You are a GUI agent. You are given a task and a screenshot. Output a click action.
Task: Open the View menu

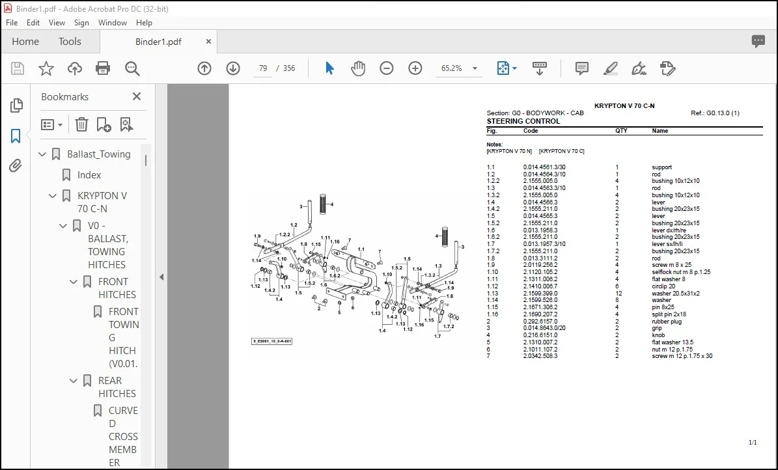[x=57, y=23]
